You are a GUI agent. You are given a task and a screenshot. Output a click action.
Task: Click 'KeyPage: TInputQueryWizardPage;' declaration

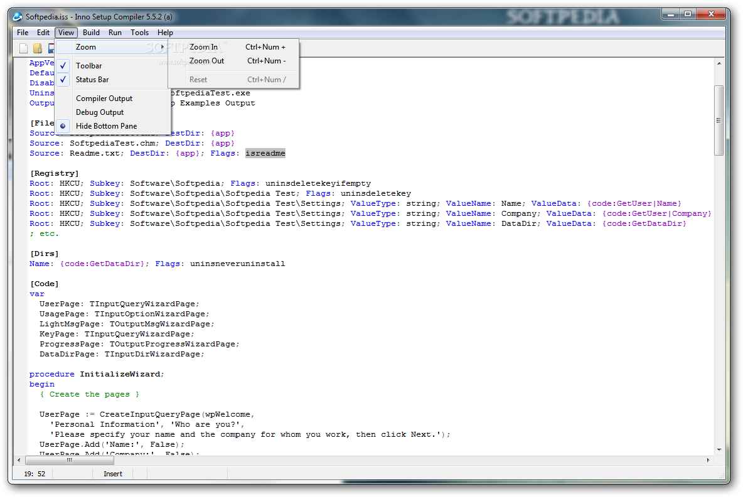click(x=117, y=334)
